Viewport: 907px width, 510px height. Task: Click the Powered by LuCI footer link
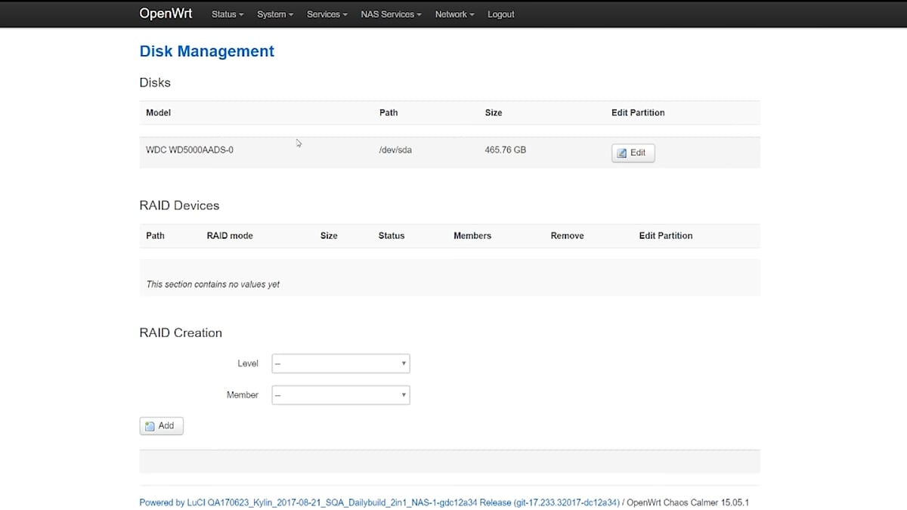coord(379,502)
